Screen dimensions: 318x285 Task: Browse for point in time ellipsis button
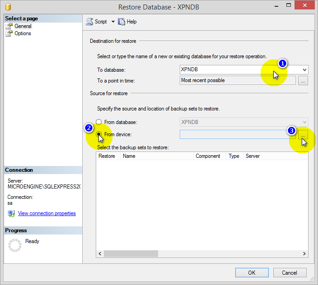click(303, 81)
